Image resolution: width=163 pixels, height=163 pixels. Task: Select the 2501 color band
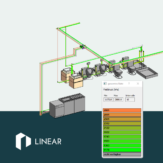coord(122,119)
